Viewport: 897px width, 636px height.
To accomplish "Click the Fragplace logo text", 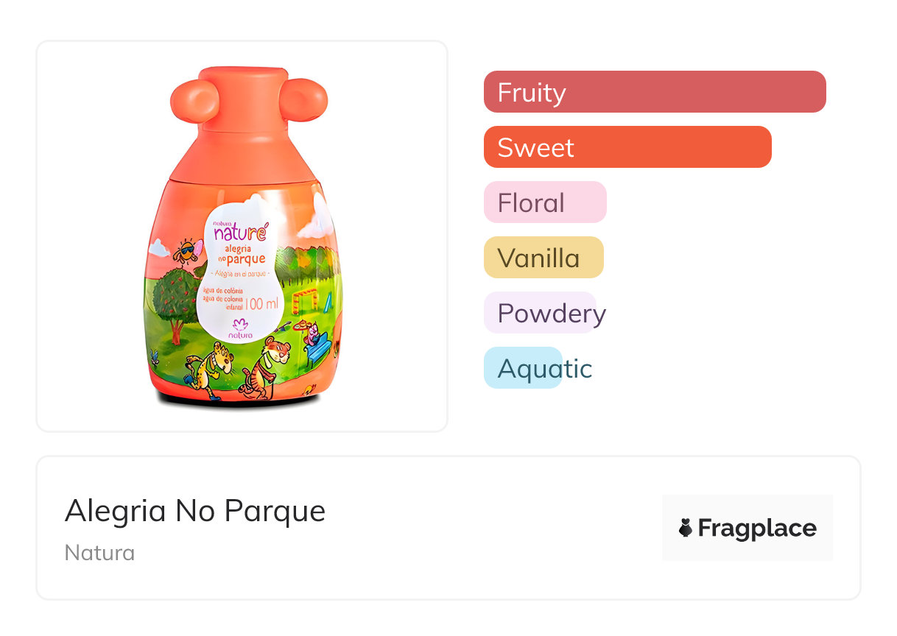I will point(757,528).
